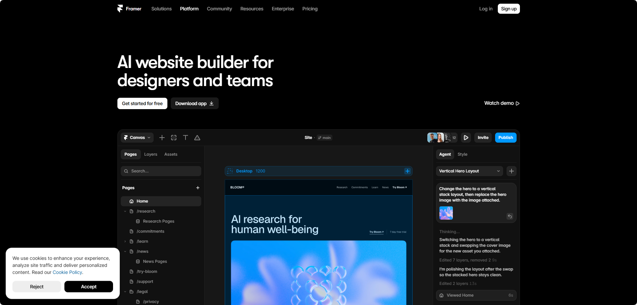Click the /commitments page file icon

click(131, 231)
